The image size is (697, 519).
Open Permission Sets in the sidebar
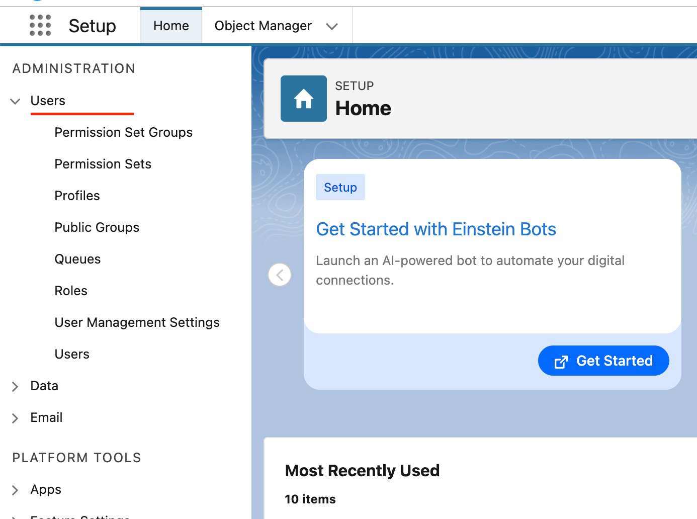tap(103, 164)
